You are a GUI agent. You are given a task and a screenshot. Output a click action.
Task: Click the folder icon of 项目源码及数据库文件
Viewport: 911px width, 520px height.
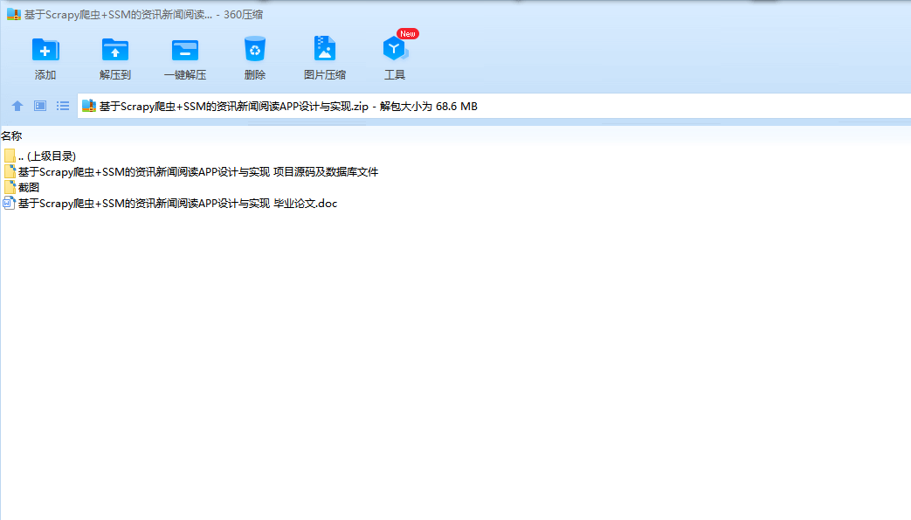10,171
